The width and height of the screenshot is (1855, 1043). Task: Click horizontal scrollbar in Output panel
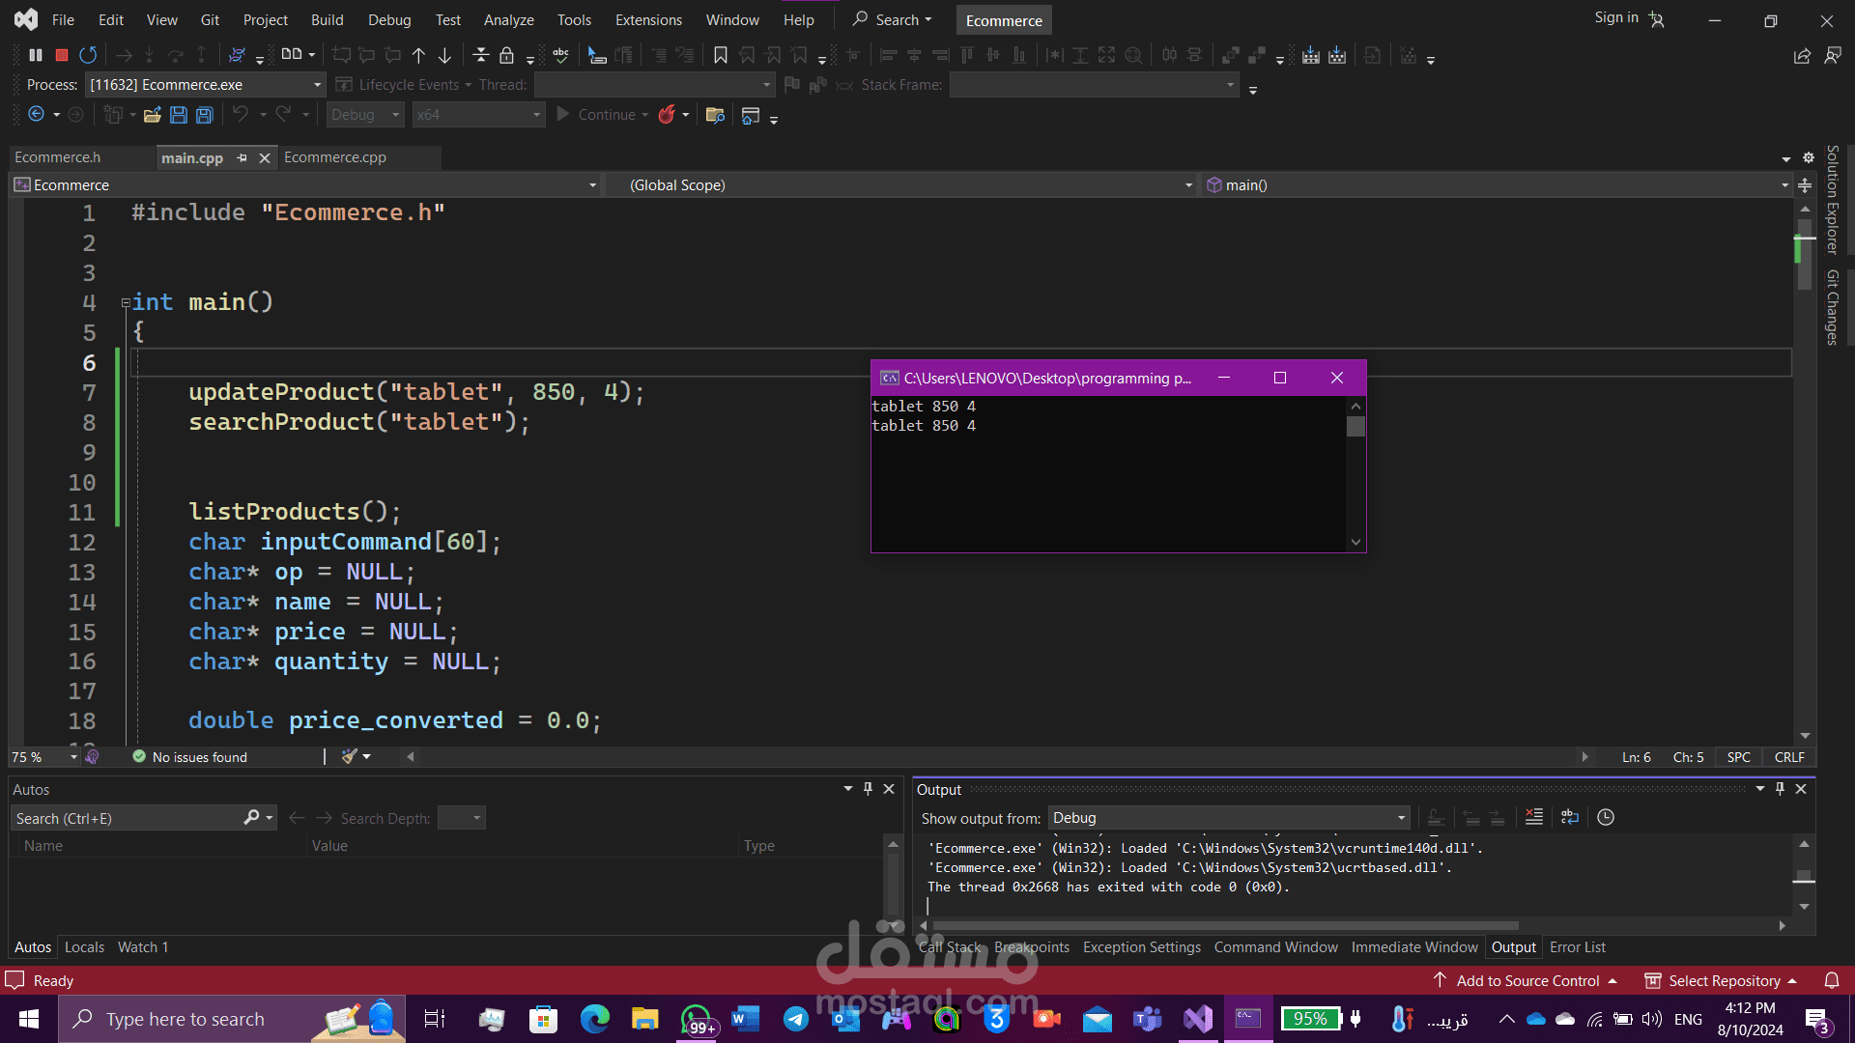point(1217,925)
